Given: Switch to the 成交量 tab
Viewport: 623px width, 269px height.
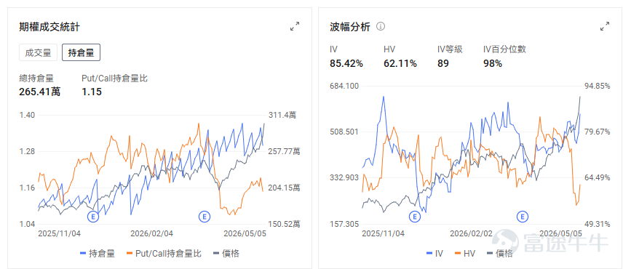Looking at the screenshot, I should pos(38,53).
